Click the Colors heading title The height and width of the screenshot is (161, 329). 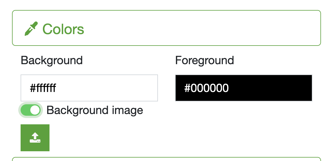[63, 29]
